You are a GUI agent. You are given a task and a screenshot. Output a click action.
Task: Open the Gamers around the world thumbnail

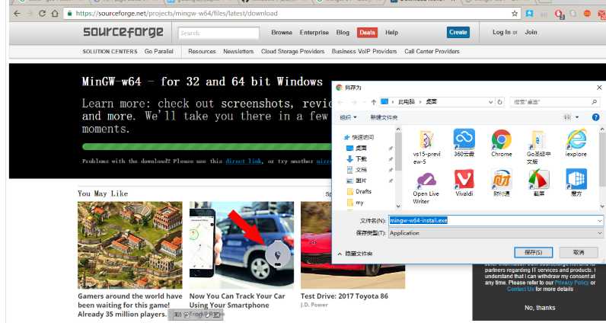130,245
